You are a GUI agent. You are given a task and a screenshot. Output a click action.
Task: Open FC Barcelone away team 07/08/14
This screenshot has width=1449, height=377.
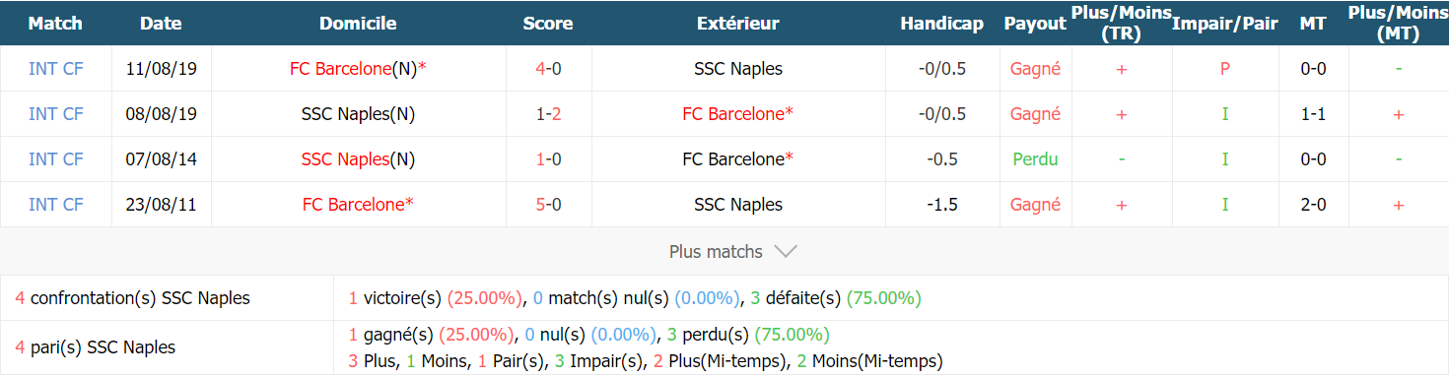tap(738, 159)
